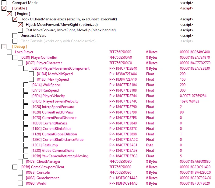
Task: Tick the CurrentBlinkValue checkbox
Action: (26, 129)
